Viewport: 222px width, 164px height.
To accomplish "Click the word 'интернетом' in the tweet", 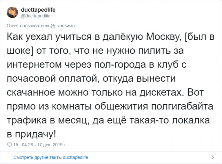I will (x=34, y=65).
